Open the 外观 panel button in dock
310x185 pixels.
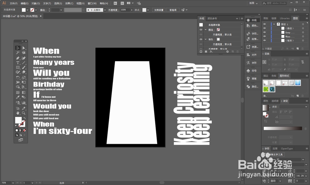(253, 20)
